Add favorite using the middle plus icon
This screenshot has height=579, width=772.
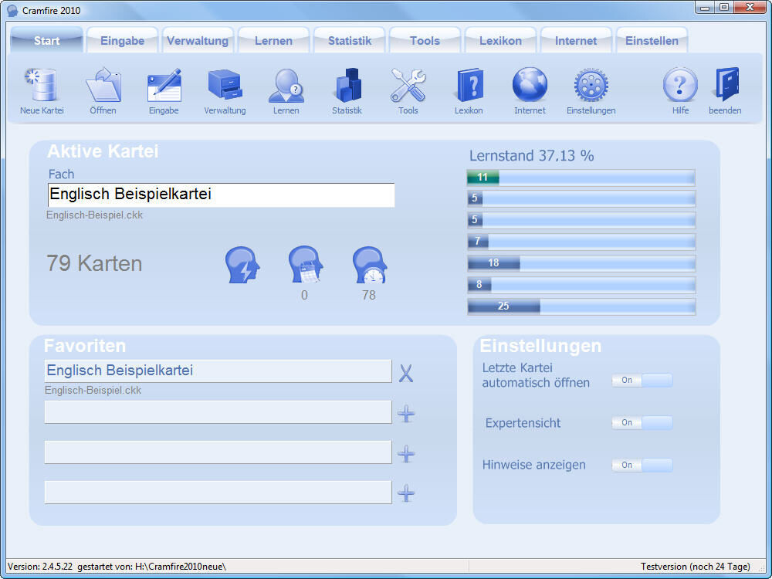[x=406, y=454]
